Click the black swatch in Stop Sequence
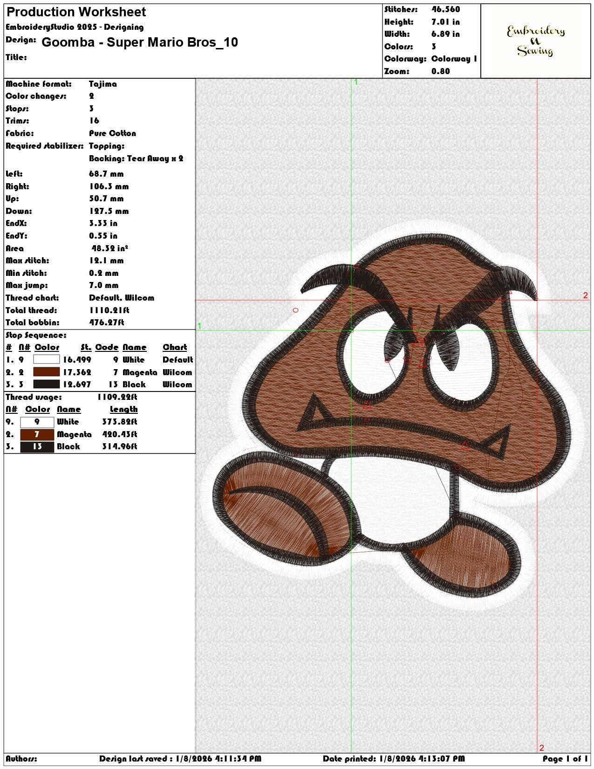Image resolution: width=594 pixels, height=769 pixels. [46, 384]
